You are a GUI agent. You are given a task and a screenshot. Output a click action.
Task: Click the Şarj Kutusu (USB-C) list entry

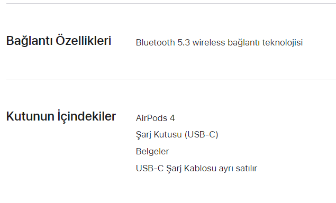177,135
